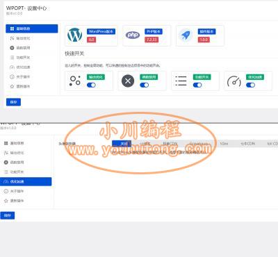278x257 pixels.
Task: Toggle the switch in the speedometer card
Action: (250, 85)
